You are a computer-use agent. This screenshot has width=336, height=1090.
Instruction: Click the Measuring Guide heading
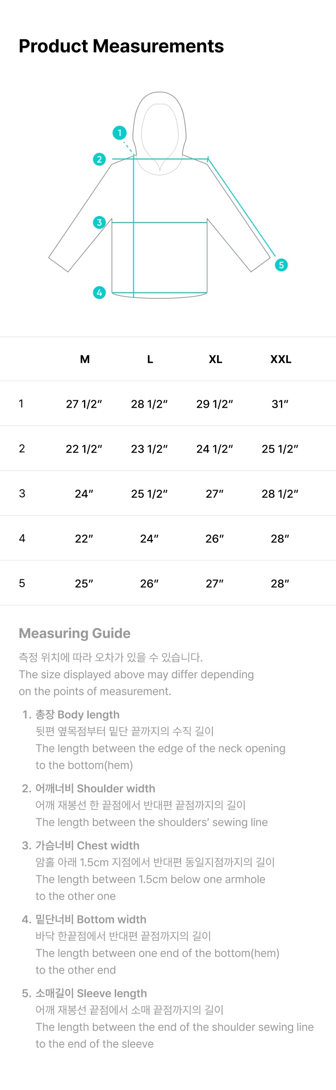(75, 633)
